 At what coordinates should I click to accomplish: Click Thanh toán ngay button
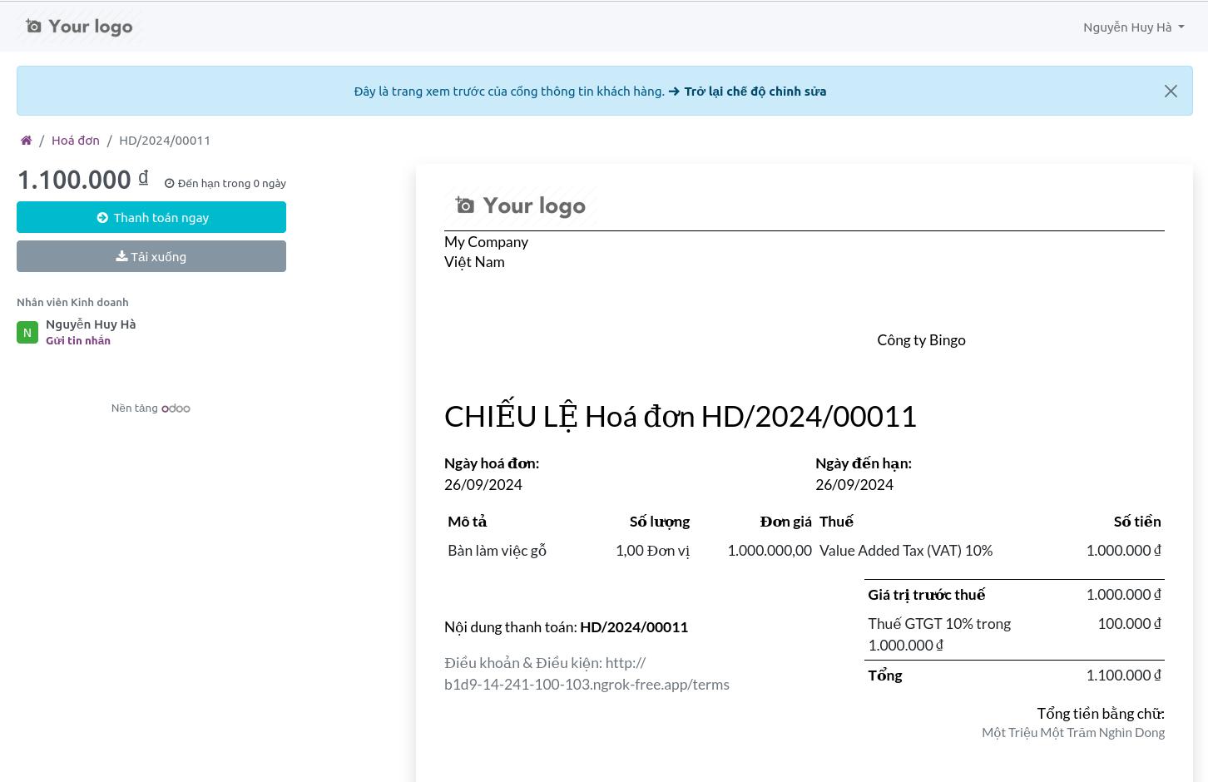coord(151,217)
